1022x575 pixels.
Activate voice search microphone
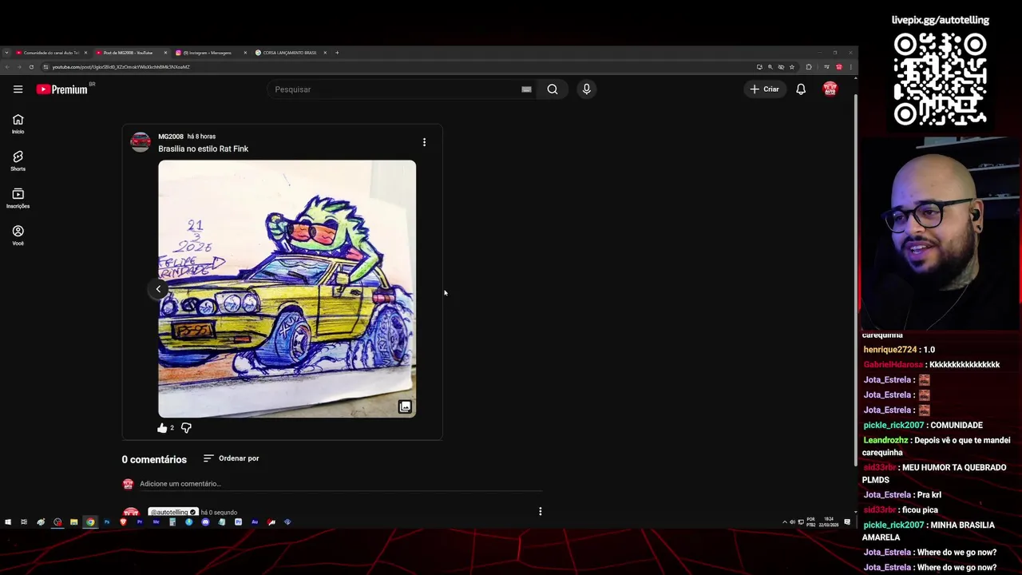(586, 89)
